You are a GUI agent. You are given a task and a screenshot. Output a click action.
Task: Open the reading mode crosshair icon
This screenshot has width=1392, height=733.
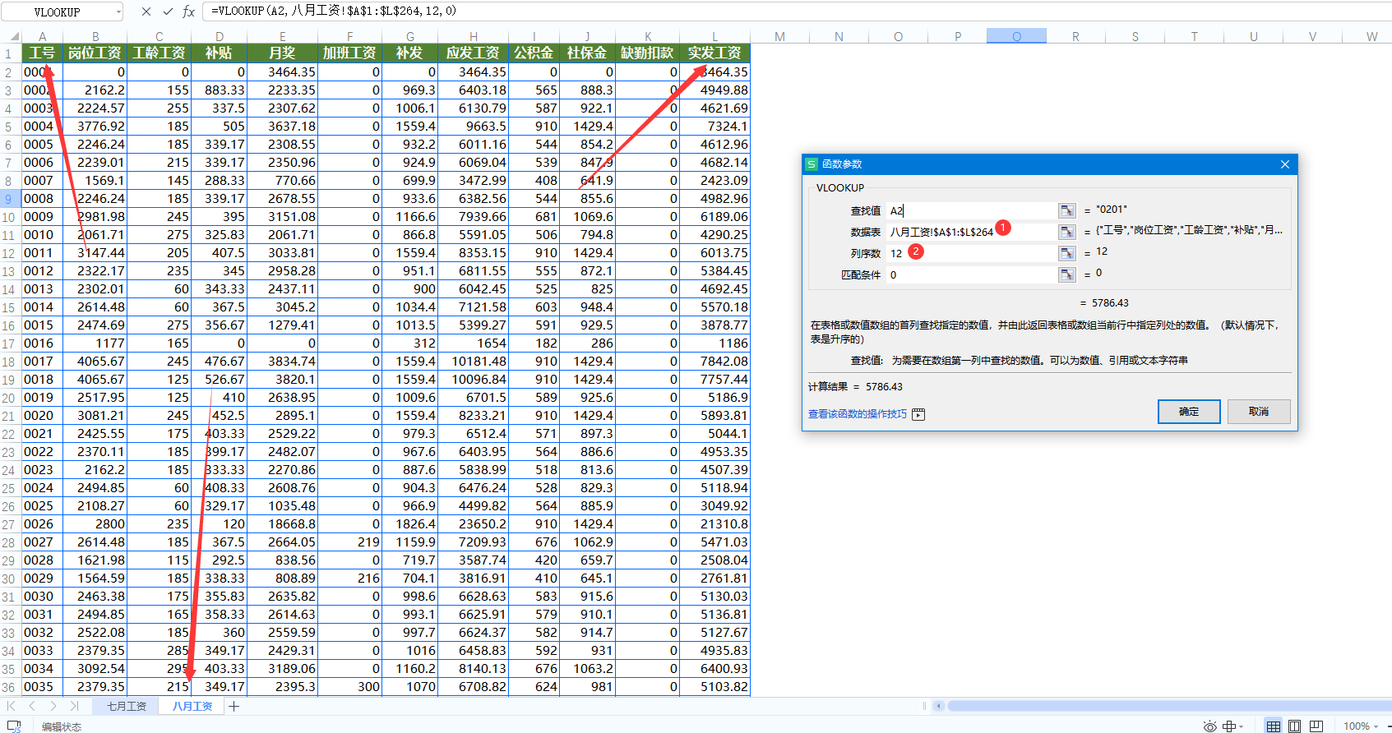click(1229, 726)
